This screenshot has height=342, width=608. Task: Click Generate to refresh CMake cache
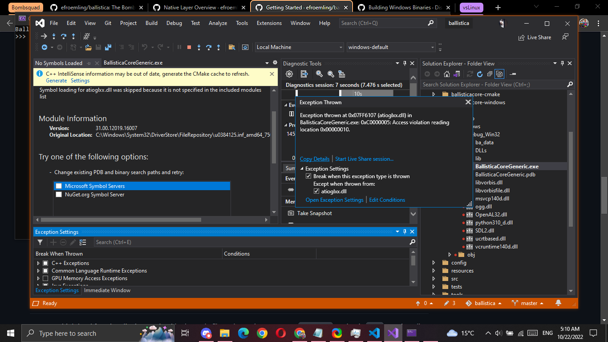point(56,81)
